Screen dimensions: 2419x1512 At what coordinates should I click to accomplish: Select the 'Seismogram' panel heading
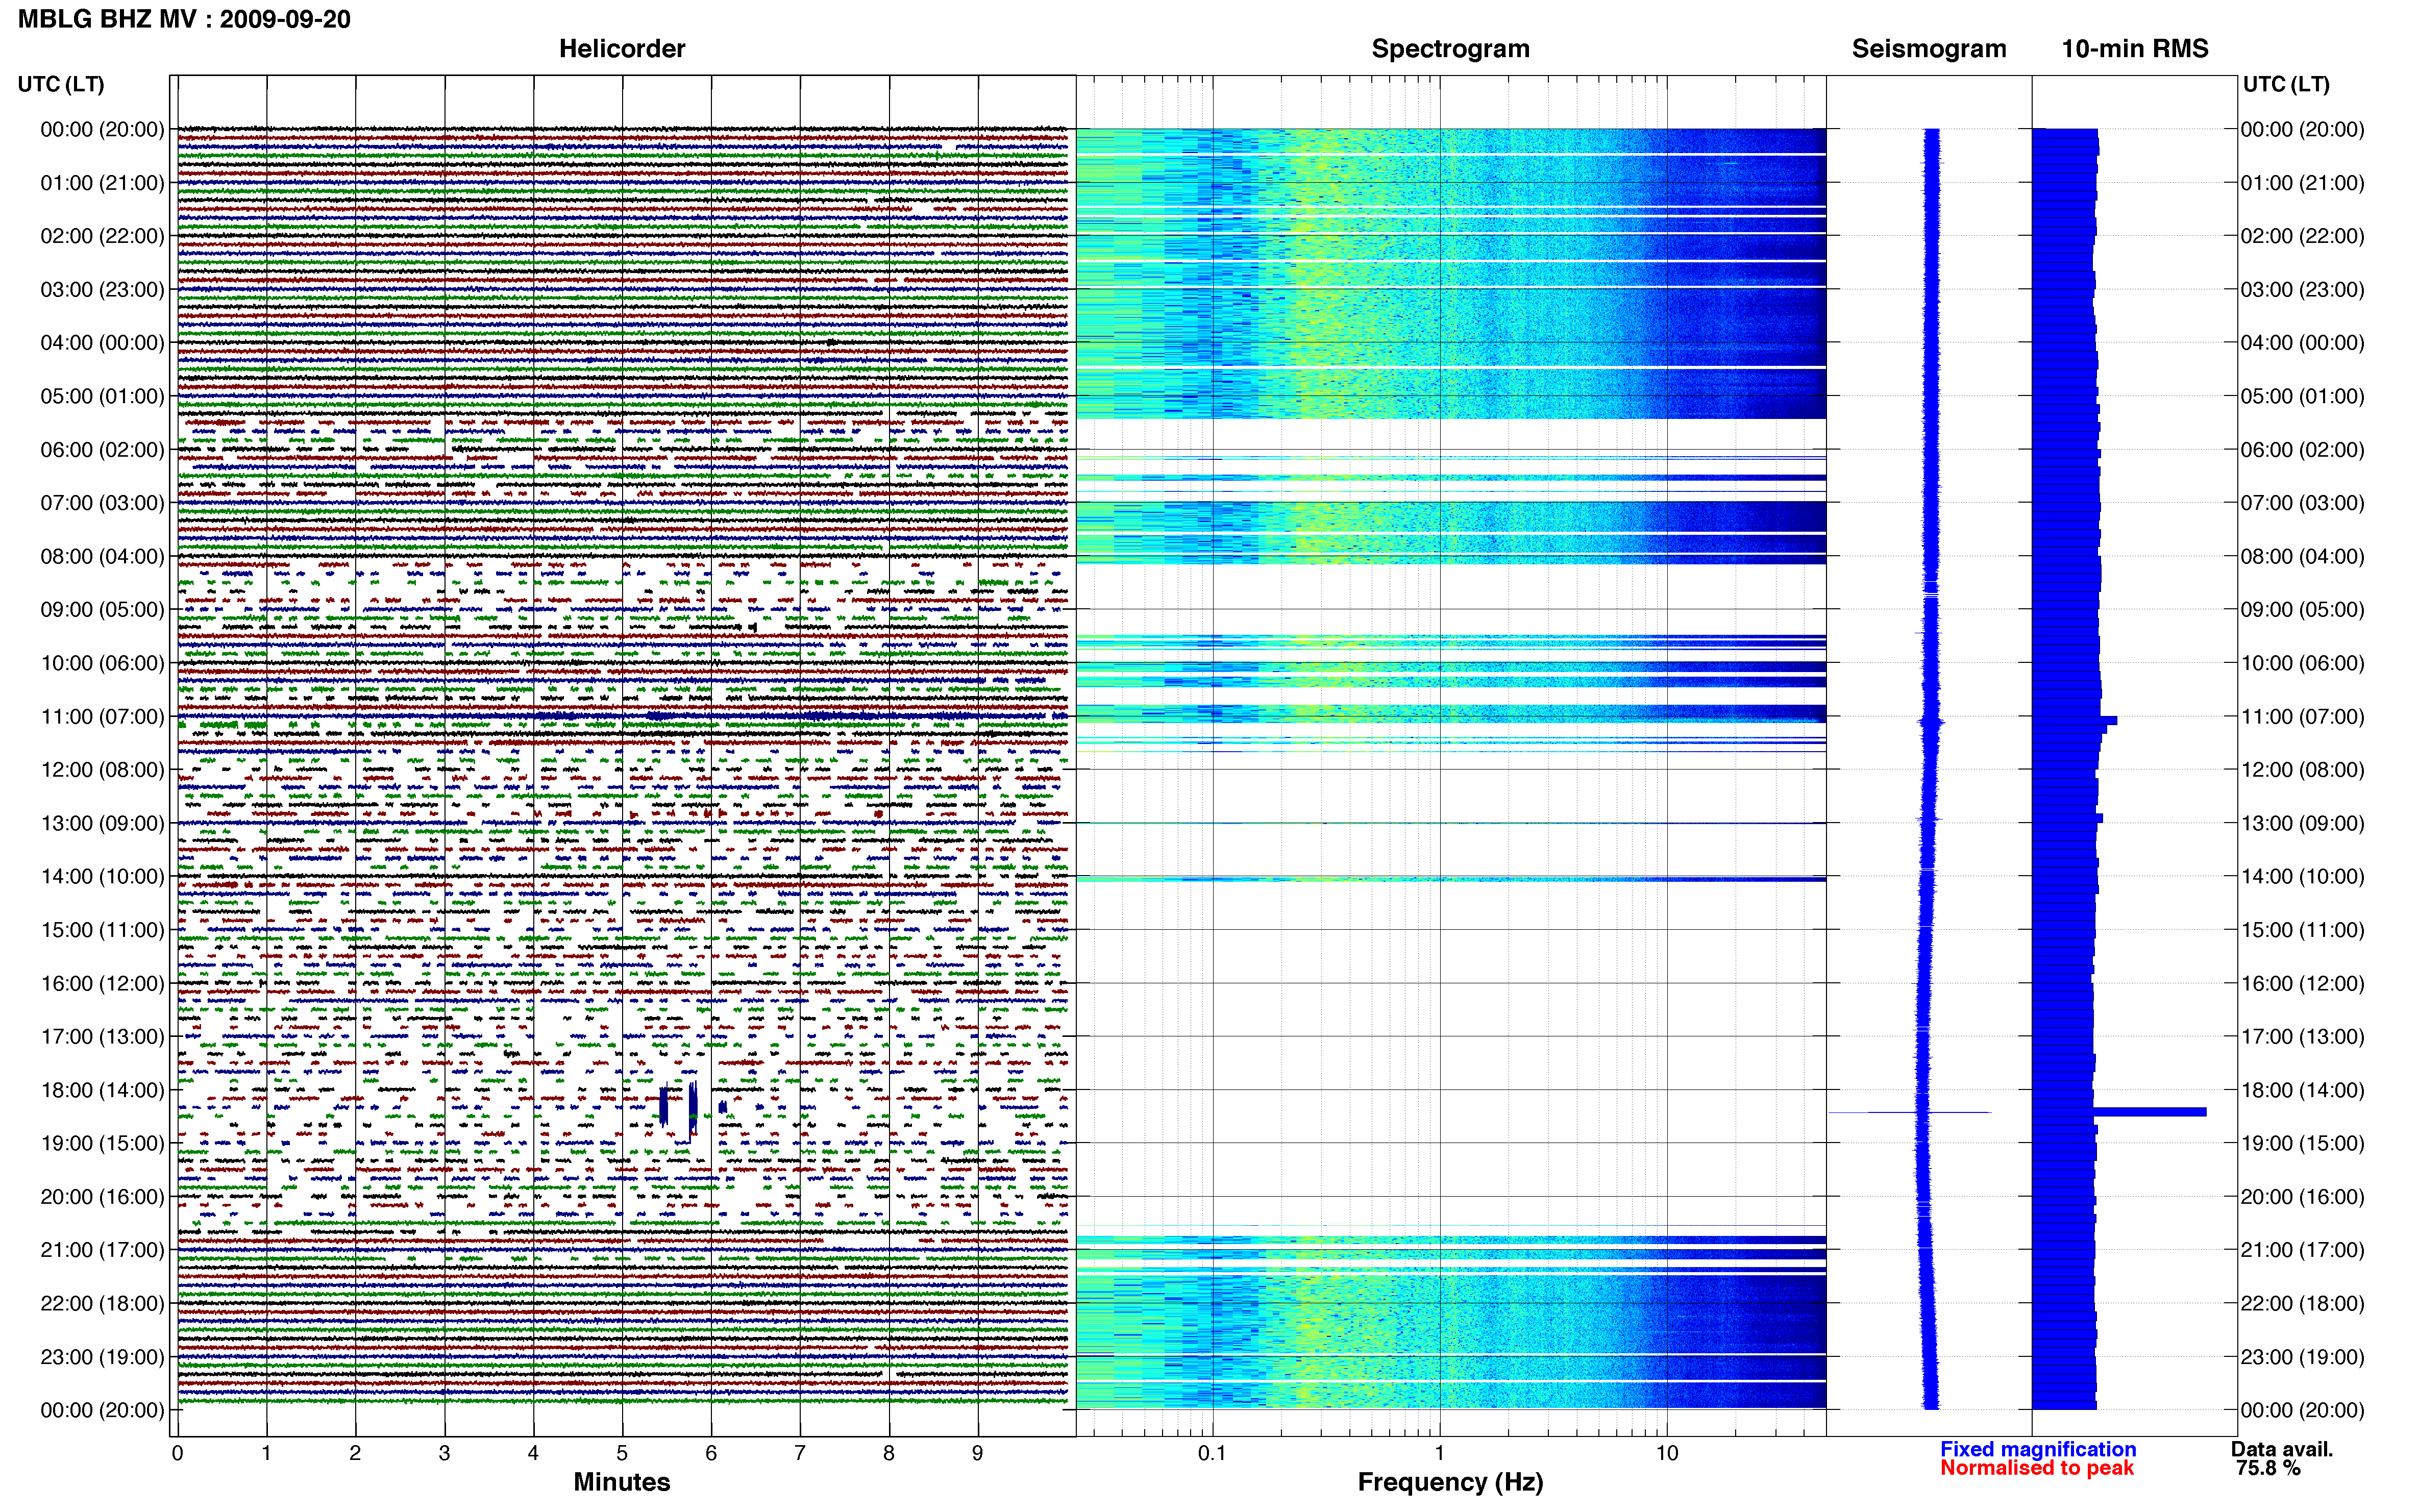pos(1929,49)
